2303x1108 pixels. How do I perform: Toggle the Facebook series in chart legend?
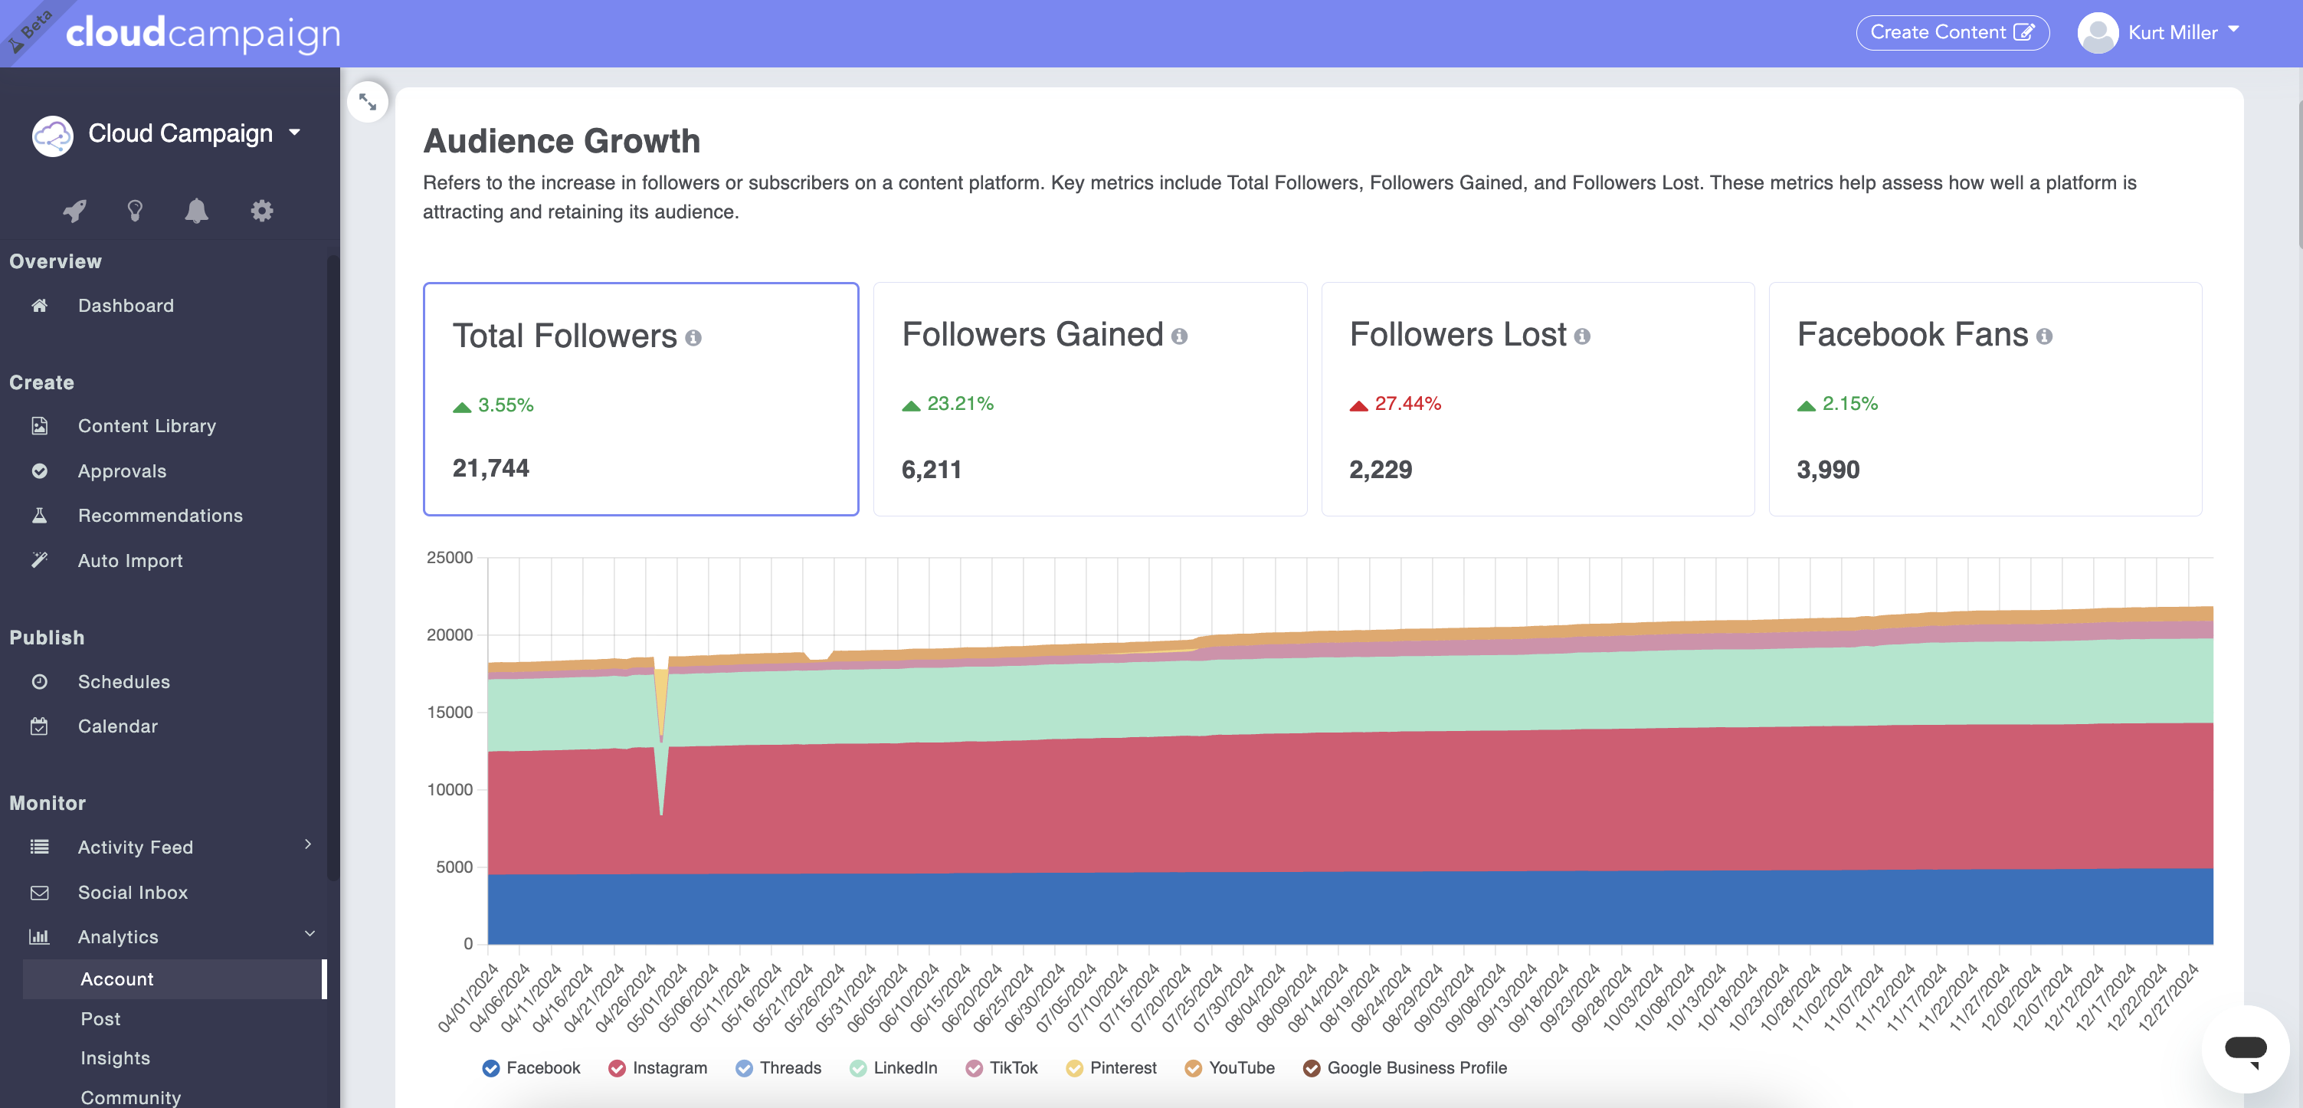coord(491,1069)
